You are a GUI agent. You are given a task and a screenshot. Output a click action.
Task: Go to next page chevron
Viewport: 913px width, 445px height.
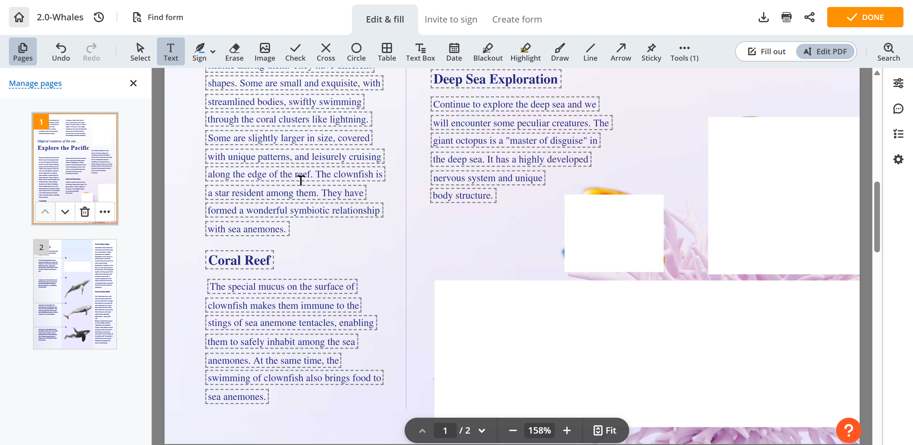[482, 430]
